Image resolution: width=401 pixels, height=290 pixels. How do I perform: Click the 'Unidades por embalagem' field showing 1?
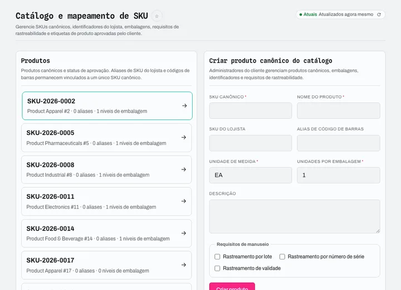[x=339, y=175]
